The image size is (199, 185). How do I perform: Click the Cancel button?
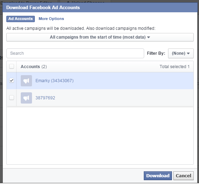click(184, 176)
